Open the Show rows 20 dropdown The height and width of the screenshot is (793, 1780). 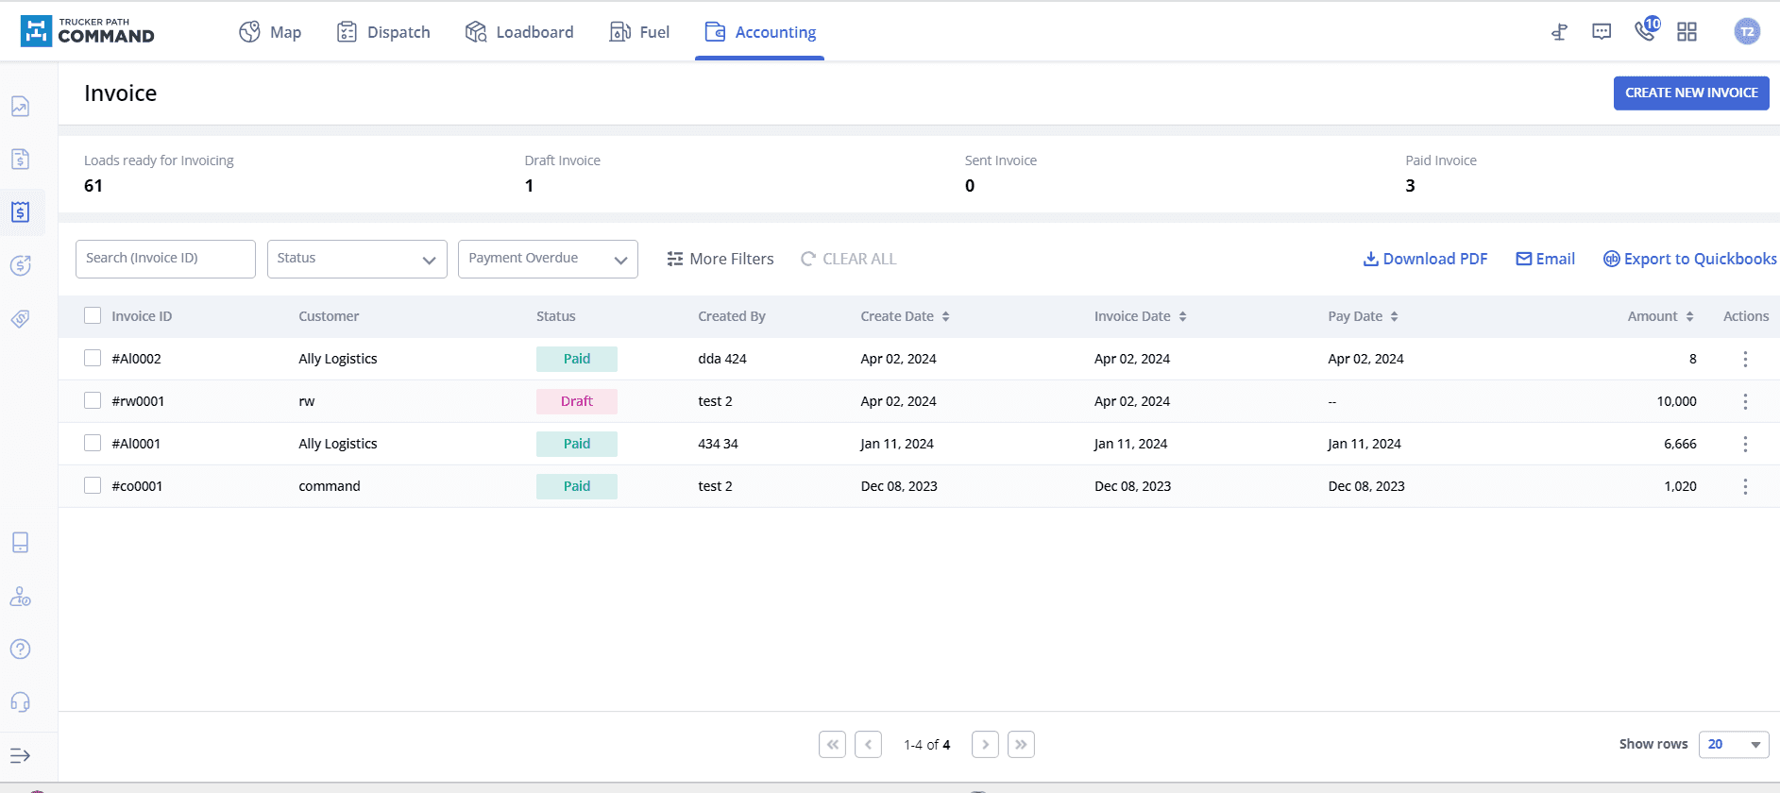pos(1734,745)
